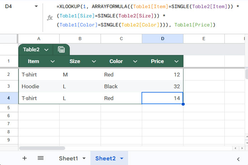Image resolution: width=248 pixels, height=165 pixels.
Task: Click the selected cell showing 14
Action: pyautogui.click(x=162, y=98)
